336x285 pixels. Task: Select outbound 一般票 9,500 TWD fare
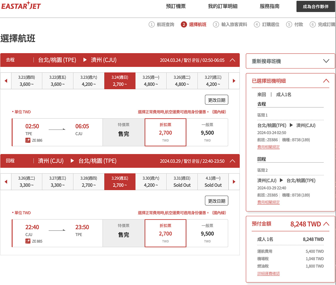[x=207, y=132]
